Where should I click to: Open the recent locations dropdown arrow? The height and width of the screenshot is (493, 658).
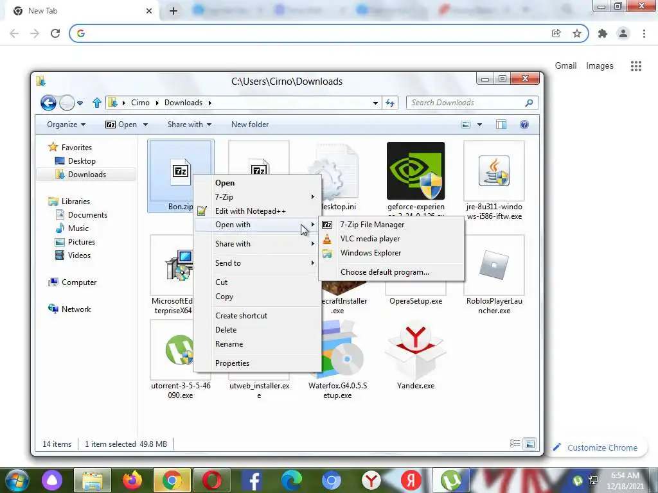pyautogui.click(x=80, y=103)
